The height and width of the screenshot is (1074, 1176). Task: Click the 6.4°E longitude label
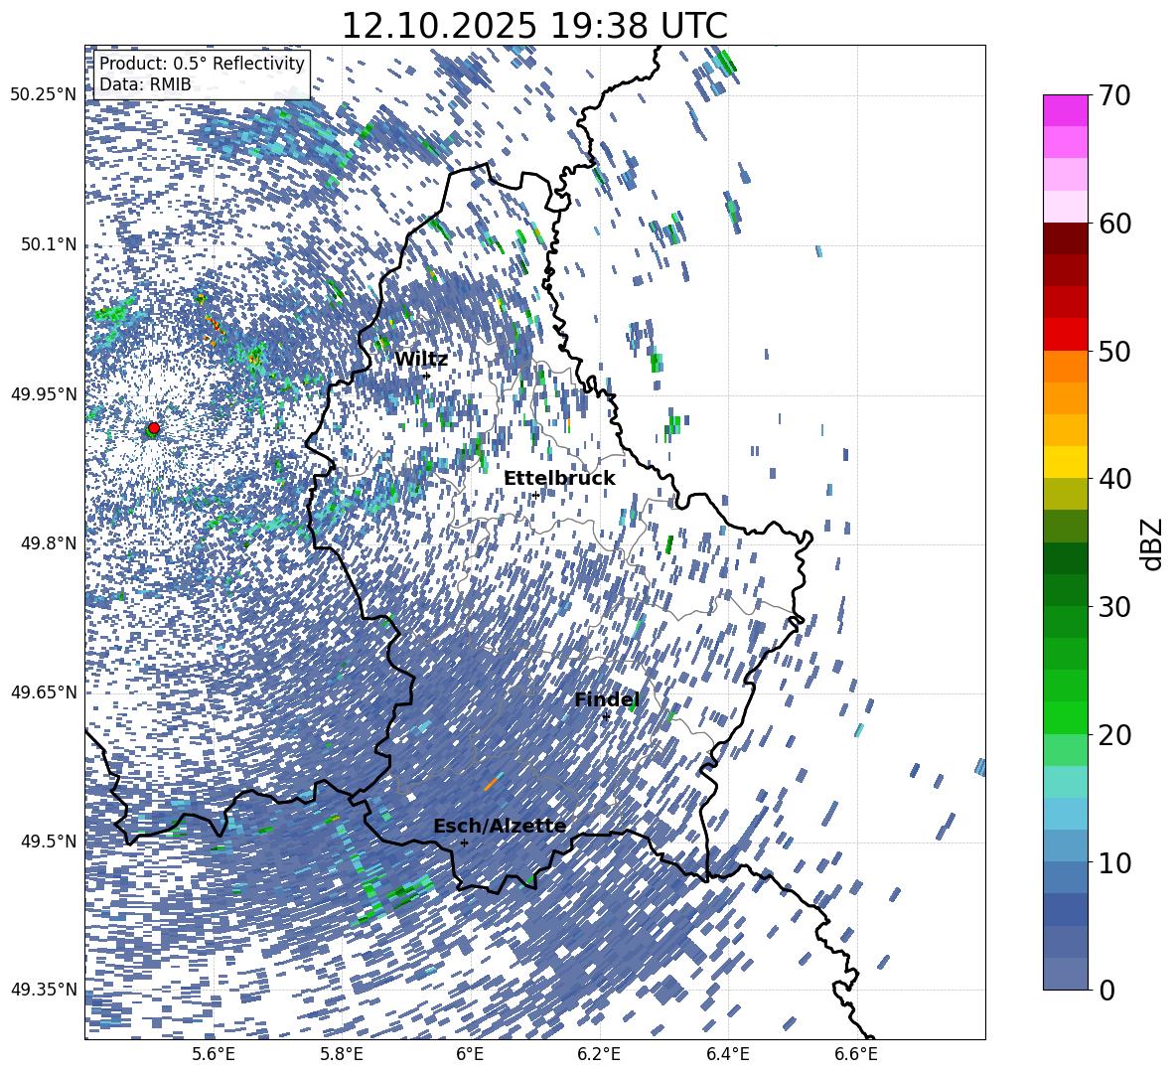point(727,1054)
